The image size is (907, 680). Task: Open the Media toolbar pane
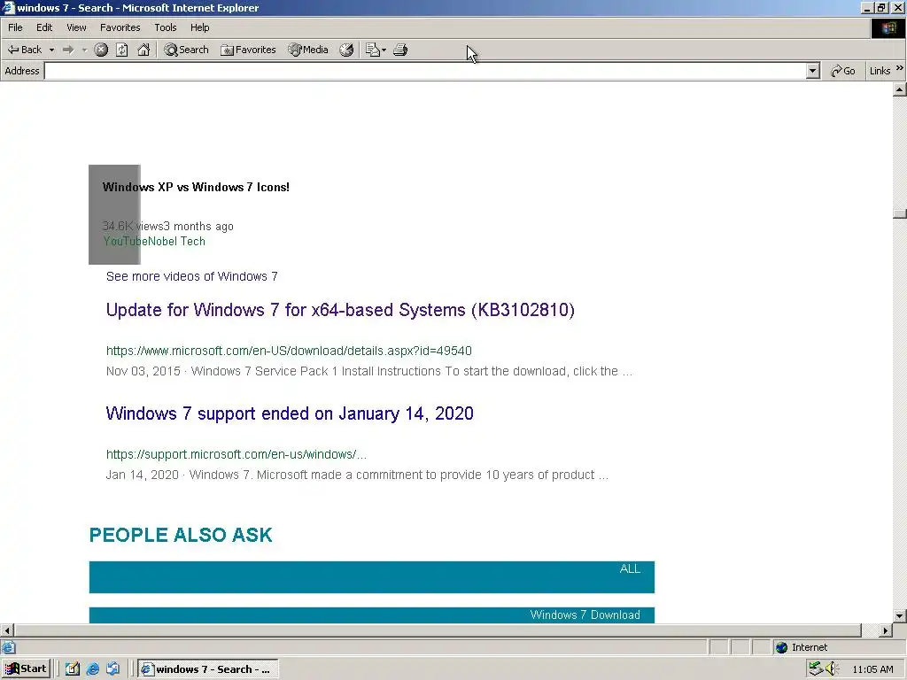click(308, 50)
